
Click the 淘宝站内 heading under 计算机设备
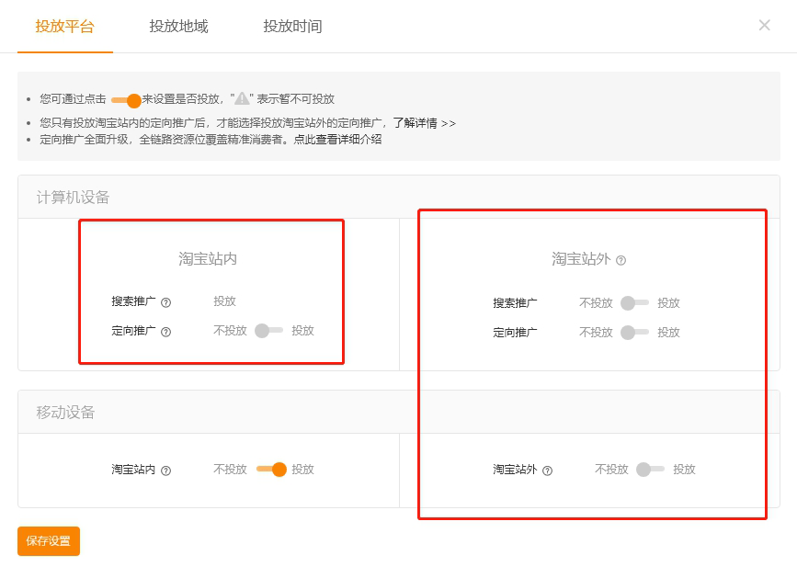(208, 259)
